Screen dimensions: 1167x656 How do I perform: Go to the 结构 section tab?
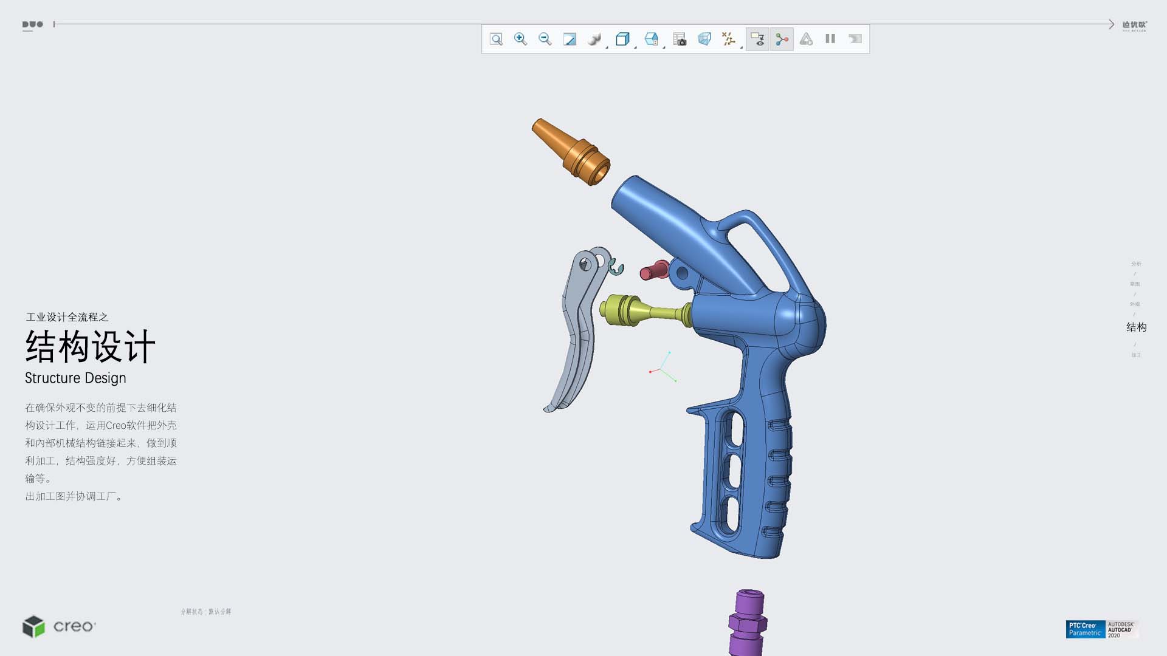click(1136, 327)
